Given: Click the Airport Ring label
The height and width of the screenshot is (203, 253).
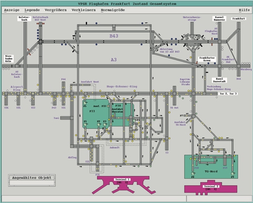Looking at the screenshot, I should point(17,88).
